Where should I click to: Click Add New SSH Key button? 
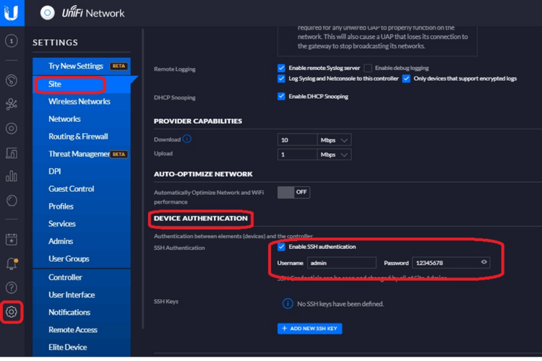[x=310, y=329]
